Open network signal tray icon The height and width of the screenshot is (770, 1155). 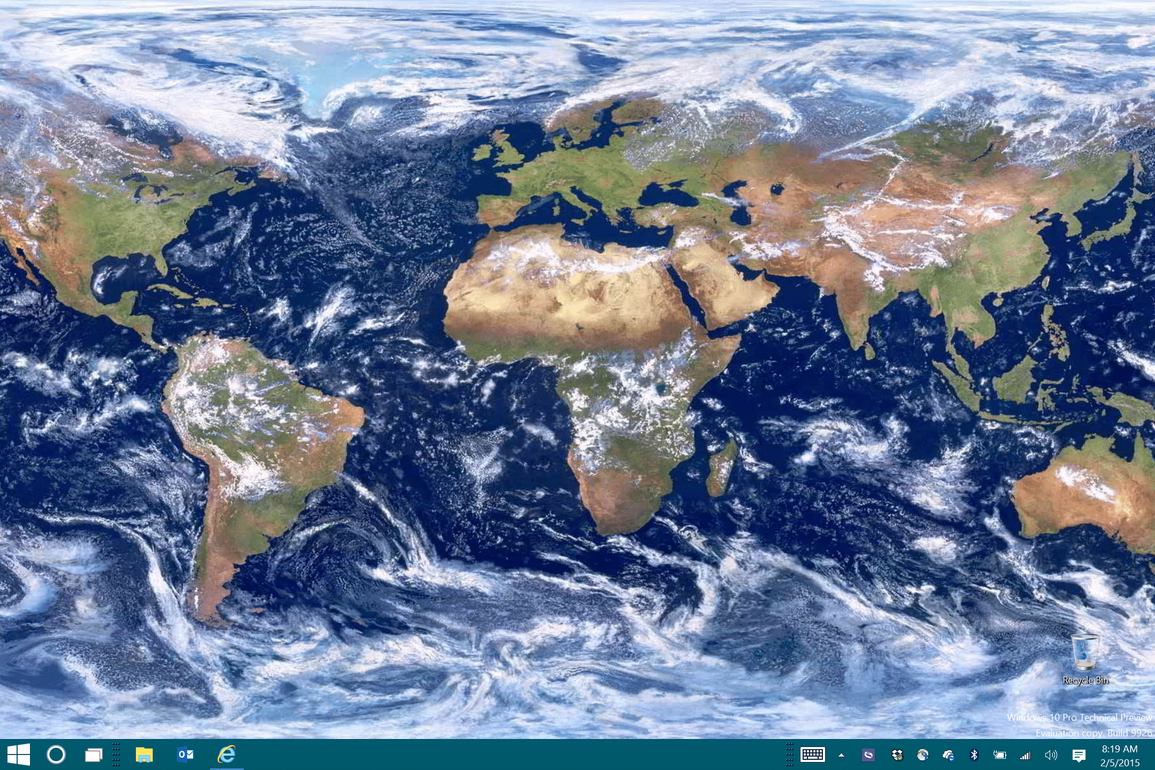1025,756
